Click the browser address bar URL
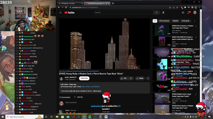The height and width of the screenshot is (119, 213). (85, 7)
